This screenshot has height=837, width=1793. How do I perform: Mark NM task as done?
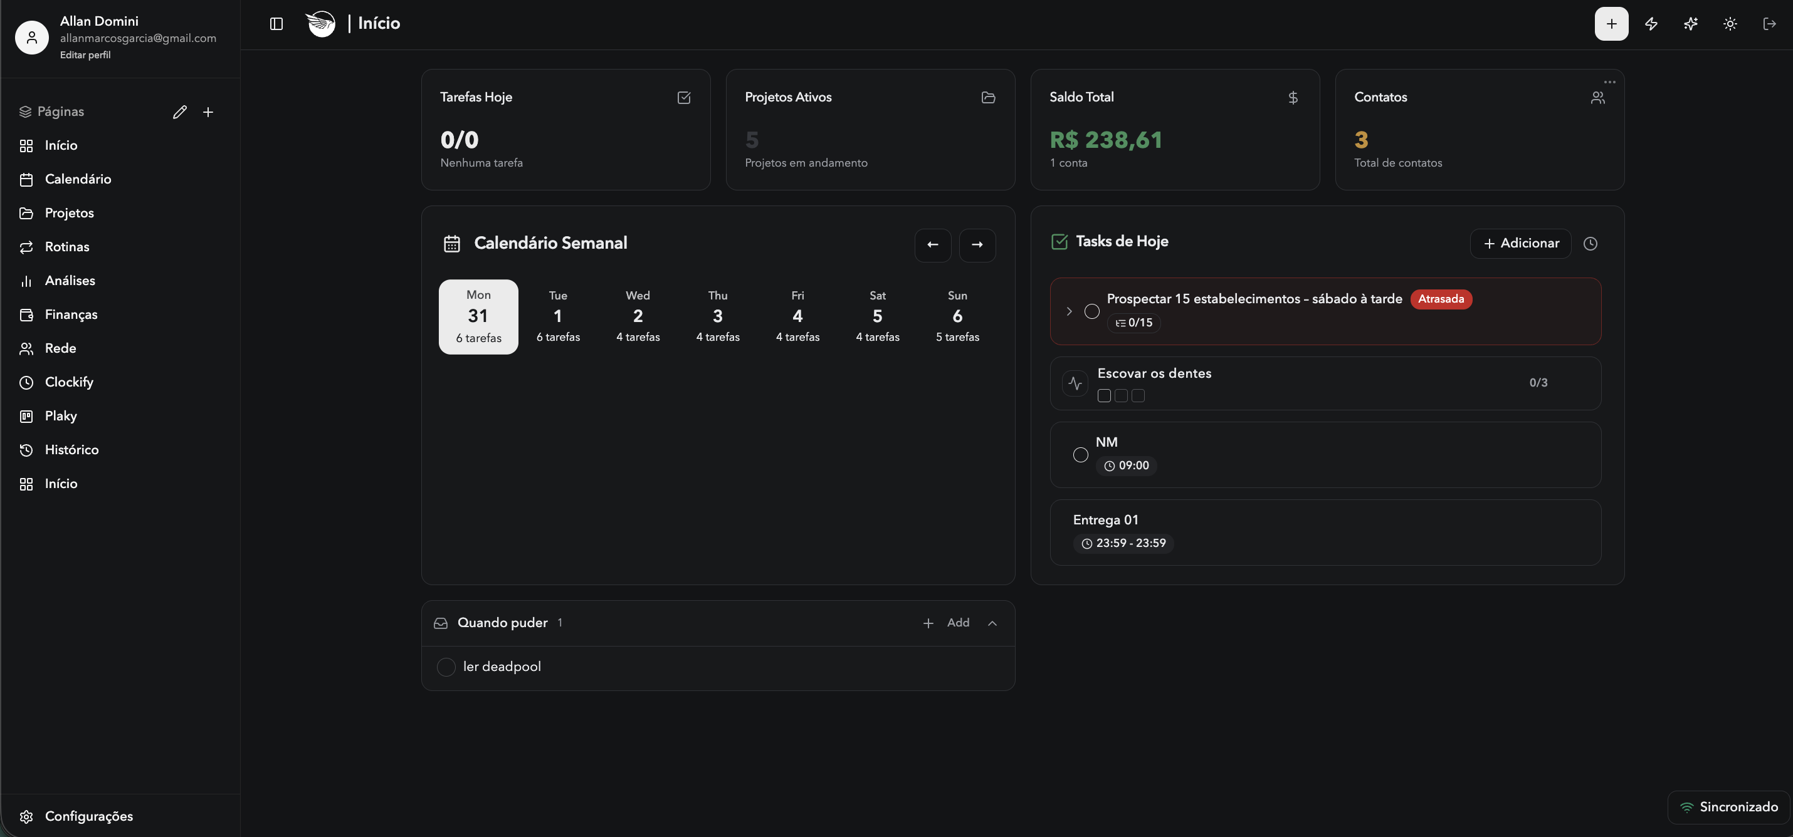(x=1080, y=455)
